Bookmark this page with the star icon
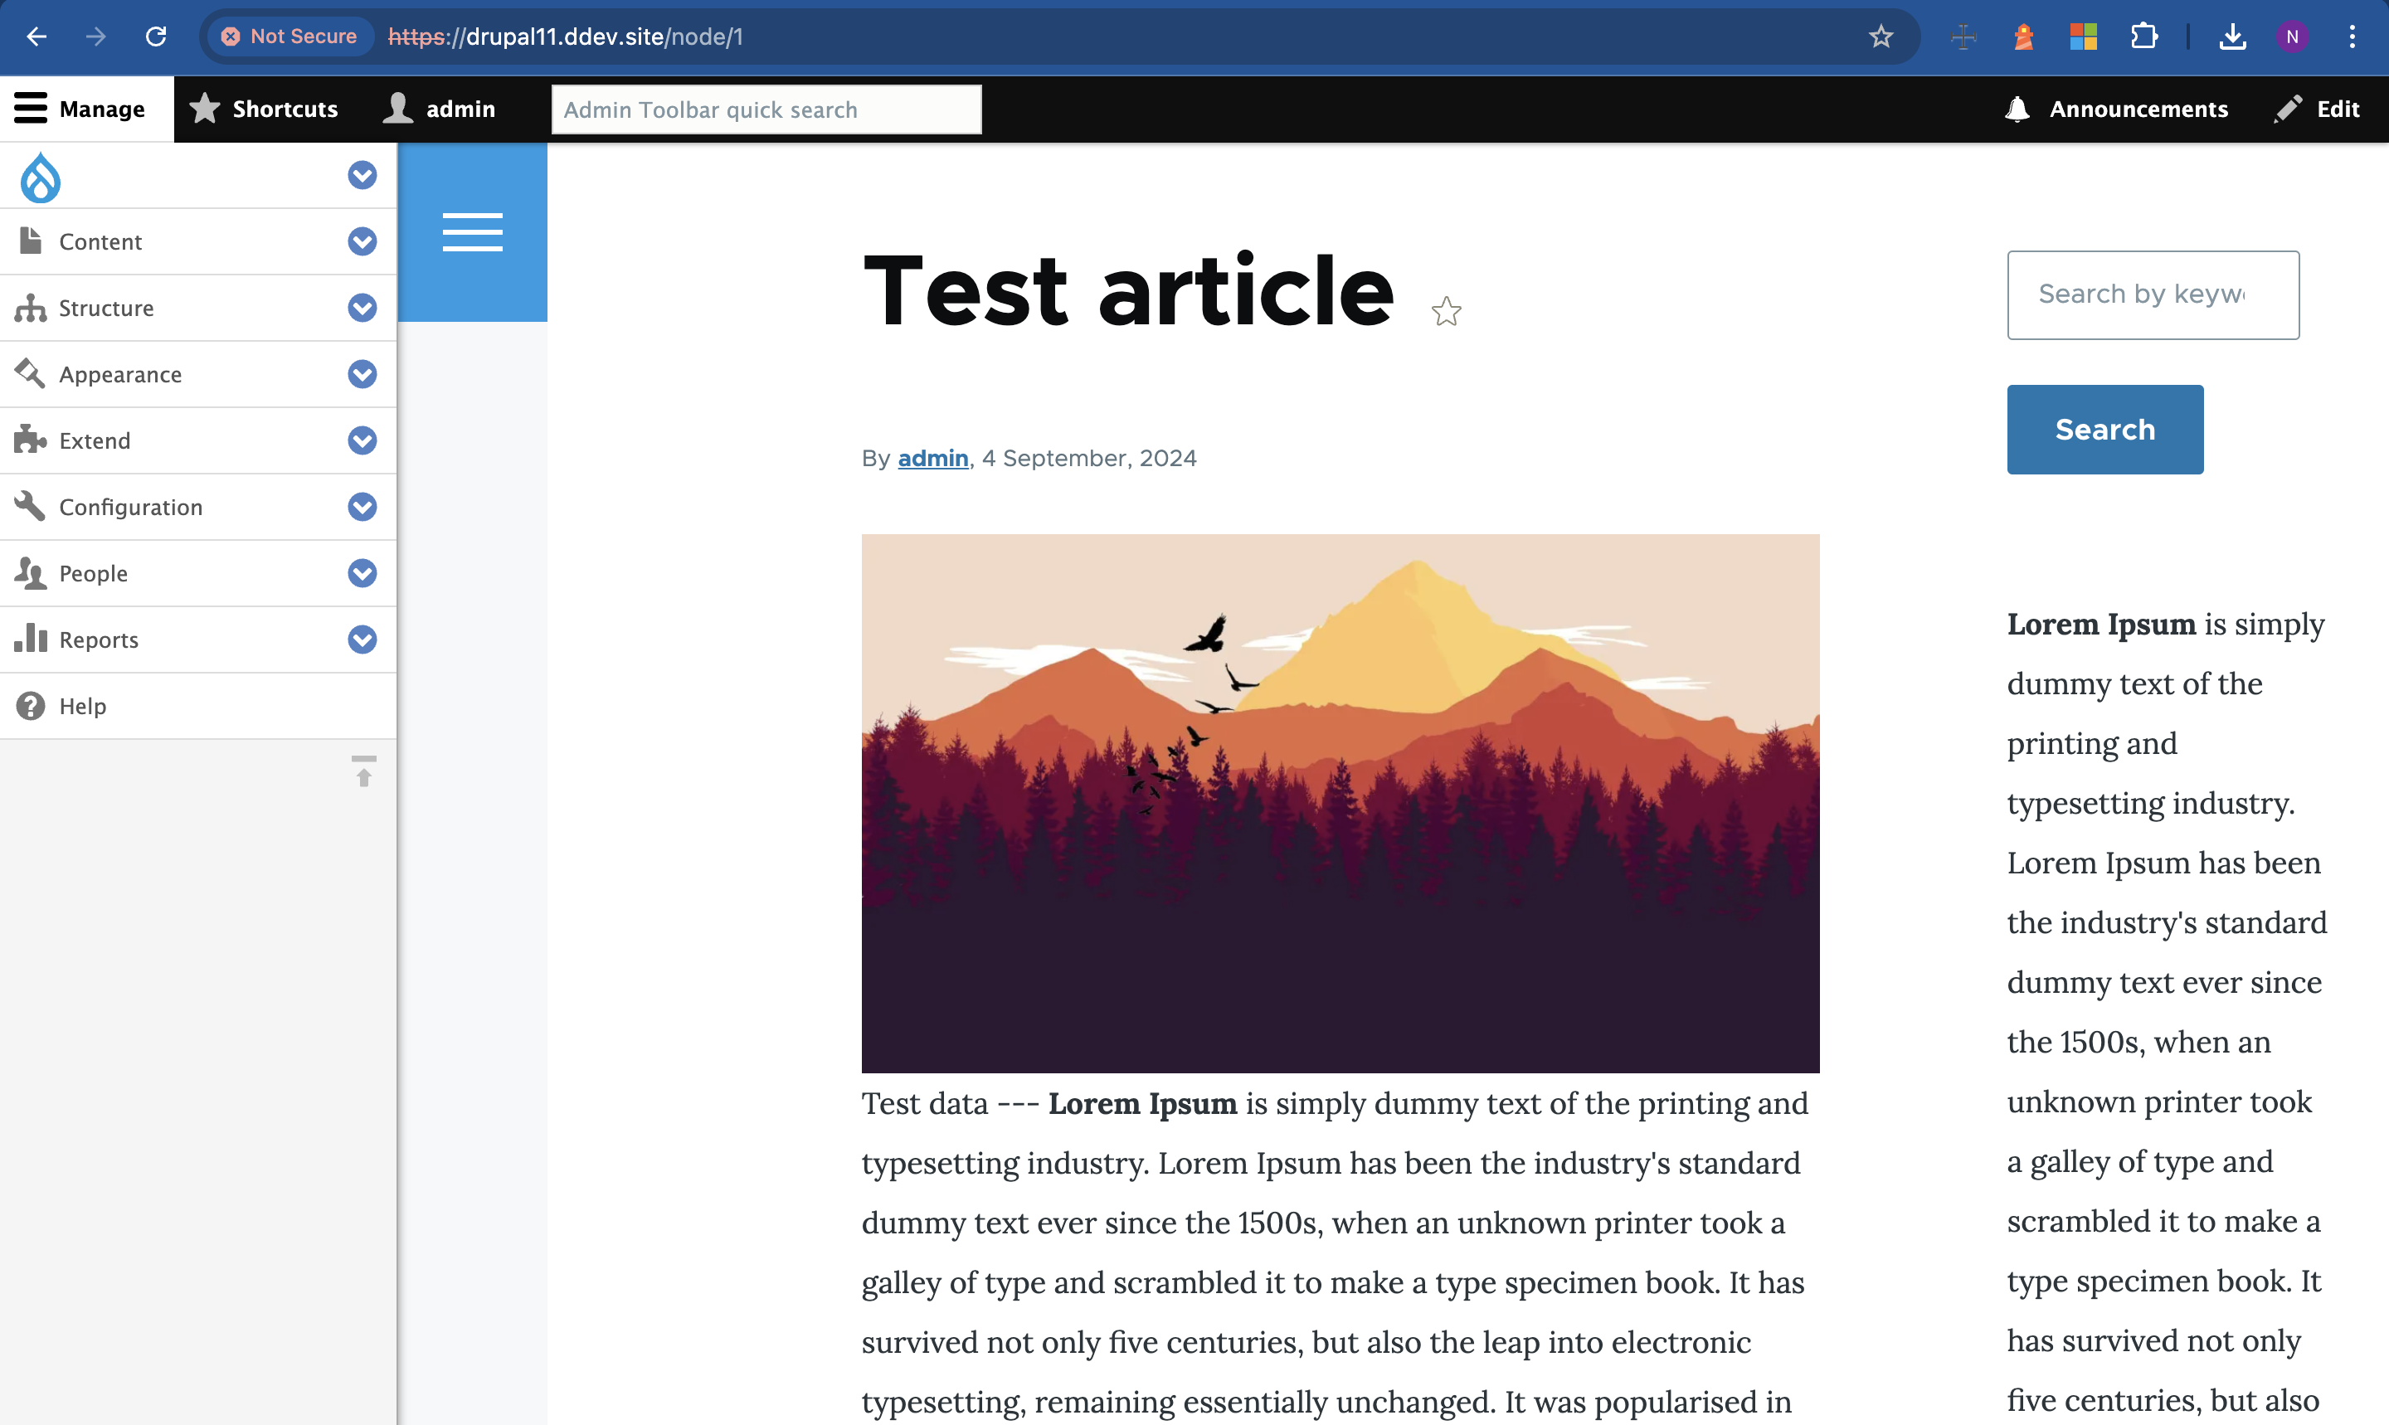Screen dimensions: 2389x1425 [1880, 36]
